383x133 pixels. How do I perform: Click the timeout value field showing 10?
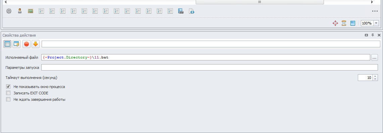[x=366, y=78]
